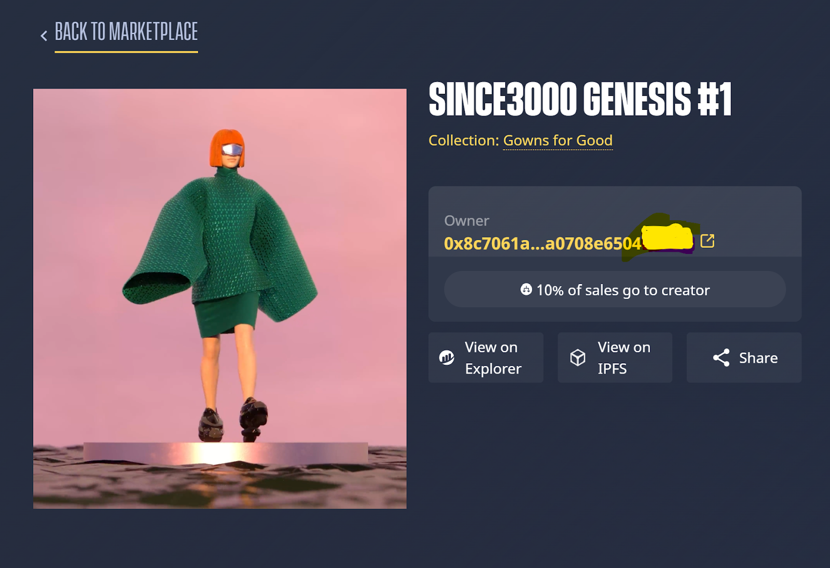
Task: Click the SINCE3000 GENESIS #1 title heading
Action: click(580, 99)
